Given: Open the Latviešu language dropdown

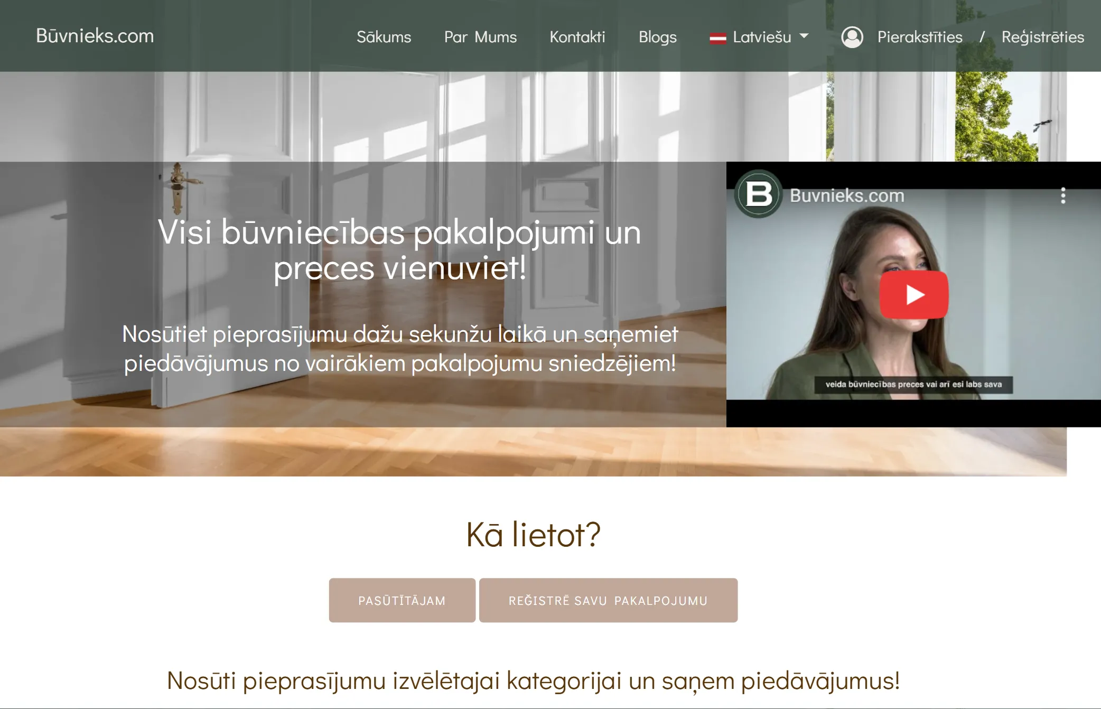Looking at the screenshot, I should (x=761, y=37).
